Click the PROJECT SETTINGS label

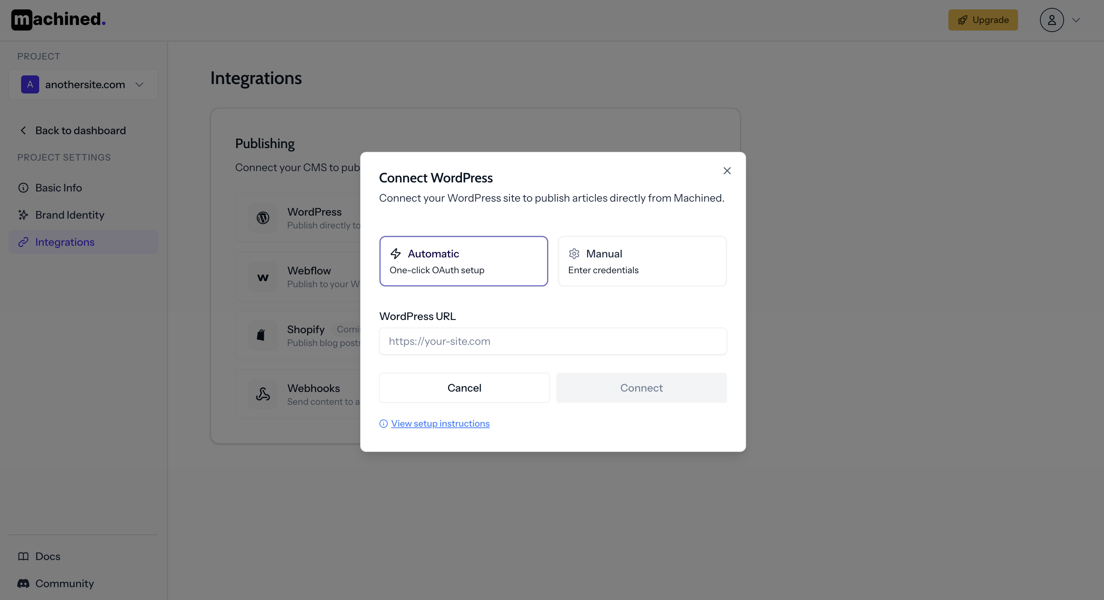[64, 157]
